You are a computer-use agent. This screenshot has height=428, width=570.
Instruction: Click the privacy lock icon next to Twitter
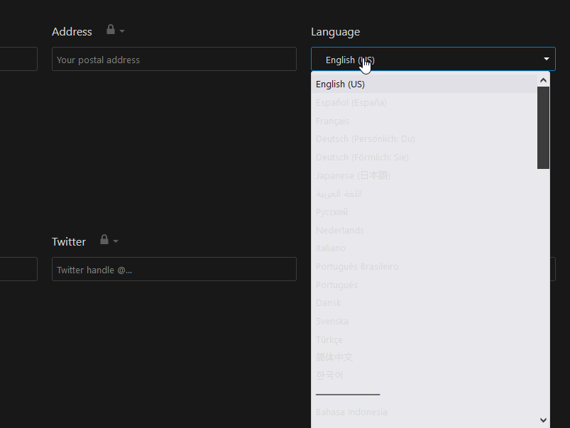(104, 241)
